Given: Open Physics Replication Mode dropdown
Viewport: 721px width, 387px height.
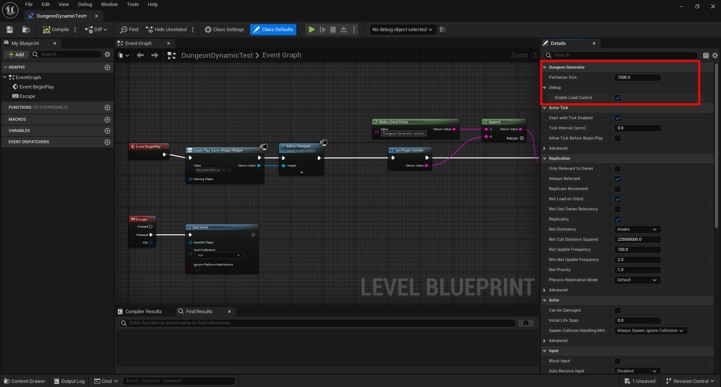Looking at the screenshot, I should pos(637,280).
